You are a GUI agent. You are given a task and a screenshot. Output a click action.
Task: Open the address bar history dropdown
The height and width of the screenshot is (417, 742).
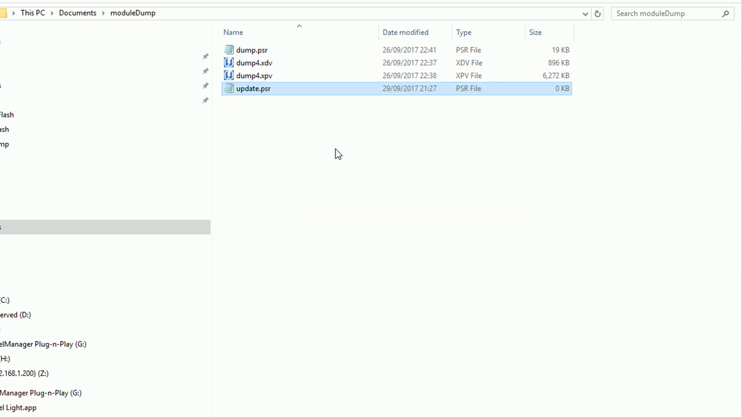[x=585, y=14]
